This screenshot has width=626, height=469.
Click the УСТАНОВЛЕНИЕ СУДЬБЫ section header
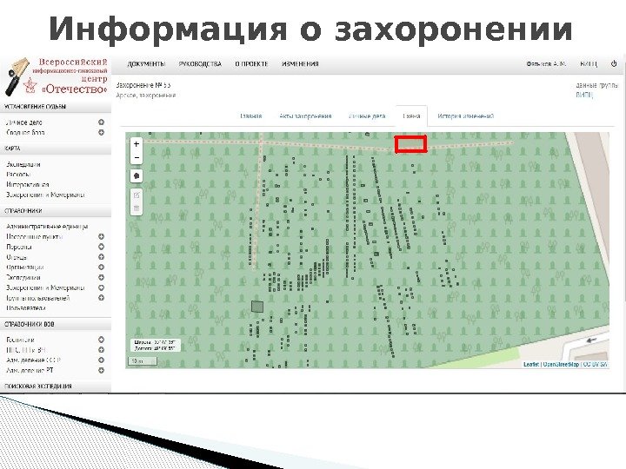(35, 107)
